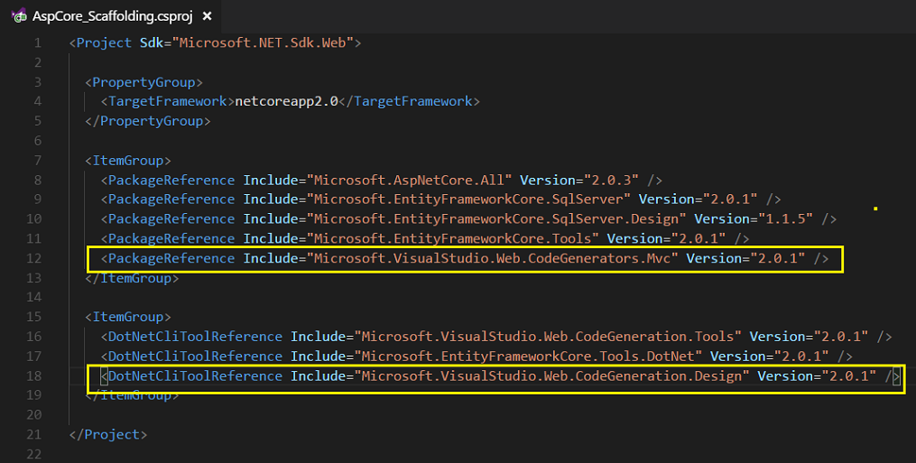The height and width of the screenshot is (463, 916).
Task: Click the first ItemGroup opening tag
Action: tap(128, 160)
